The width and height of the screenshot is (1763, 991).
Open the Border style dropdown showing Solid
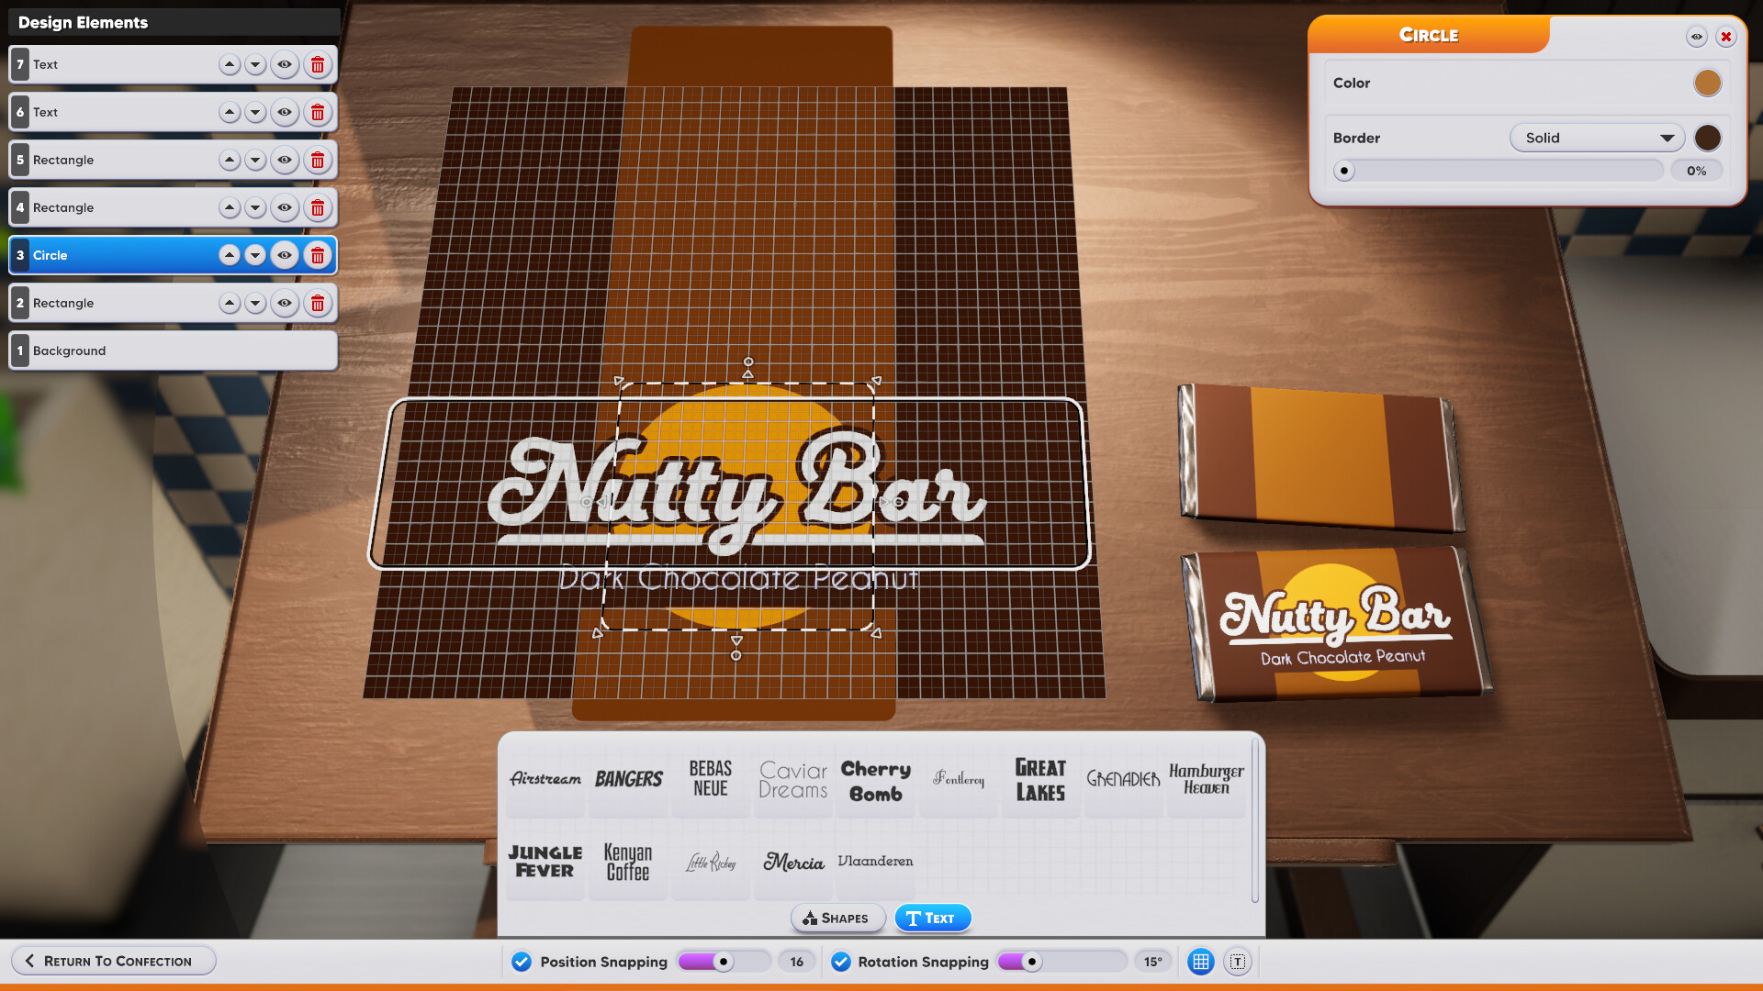tap(1596, 138)
